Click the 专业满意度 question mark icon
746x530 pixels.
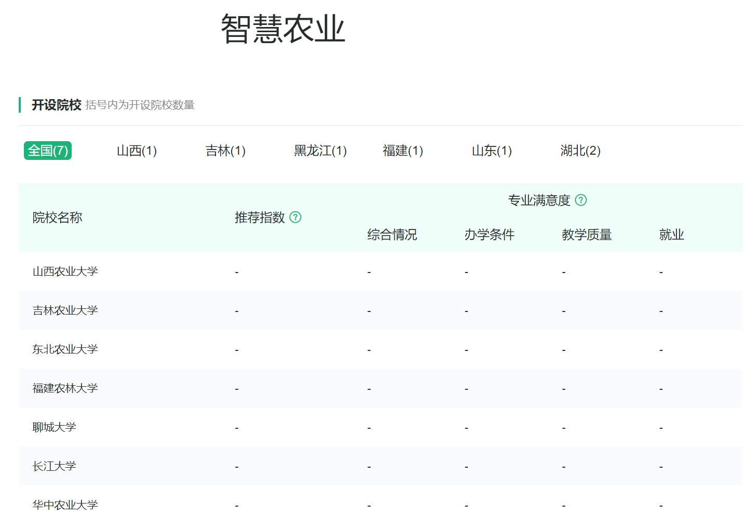point(582,200)
